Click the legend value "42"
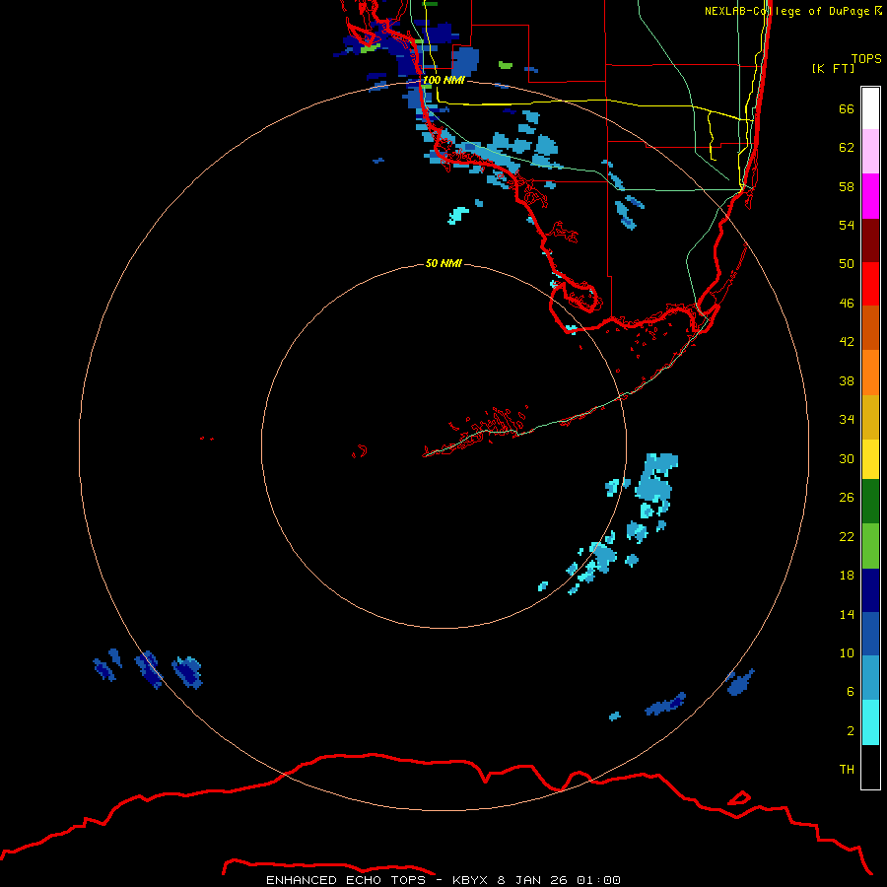The height and width of the screenshot is (887, 887). tap(847, 341)
